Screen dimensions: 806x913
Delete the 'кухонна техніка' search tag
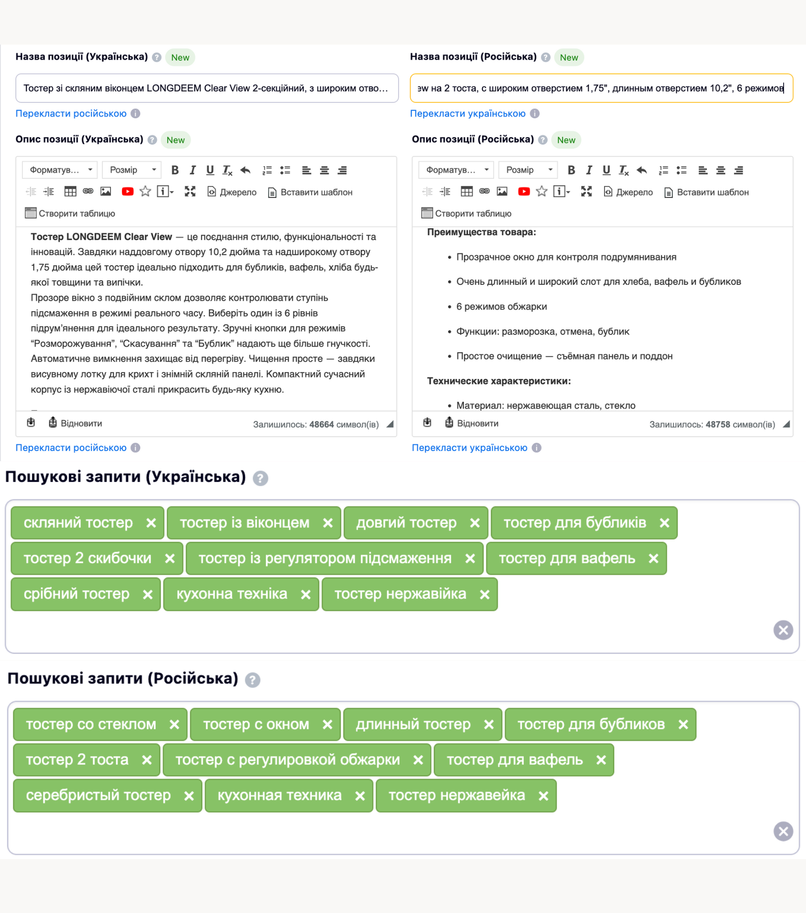tap(306, 594)
